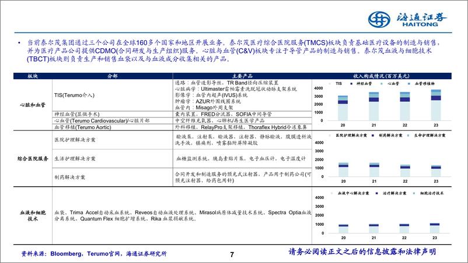The width and height of the screenshot is (468, 263).
Task: Click the Trima Accel and Reveos product description
Action: (183, 216)
